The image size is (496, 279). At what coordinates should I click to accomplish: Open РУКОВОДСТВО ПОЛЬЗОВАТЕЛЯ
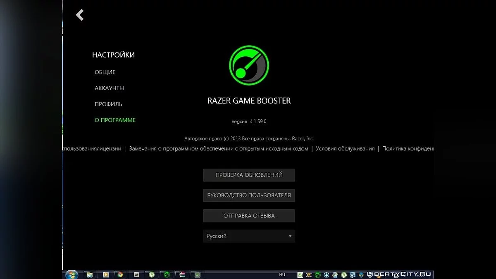point(249,195)
